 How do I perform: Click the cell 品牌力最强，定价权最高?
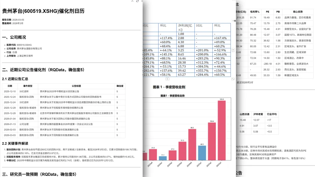tap(298, 18)
